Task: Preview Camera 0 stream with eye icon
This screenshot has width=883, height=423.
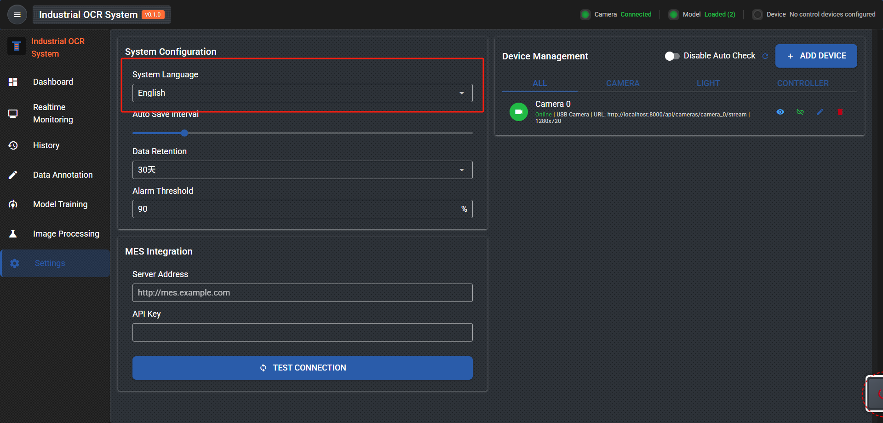Action: coord(780,112)
